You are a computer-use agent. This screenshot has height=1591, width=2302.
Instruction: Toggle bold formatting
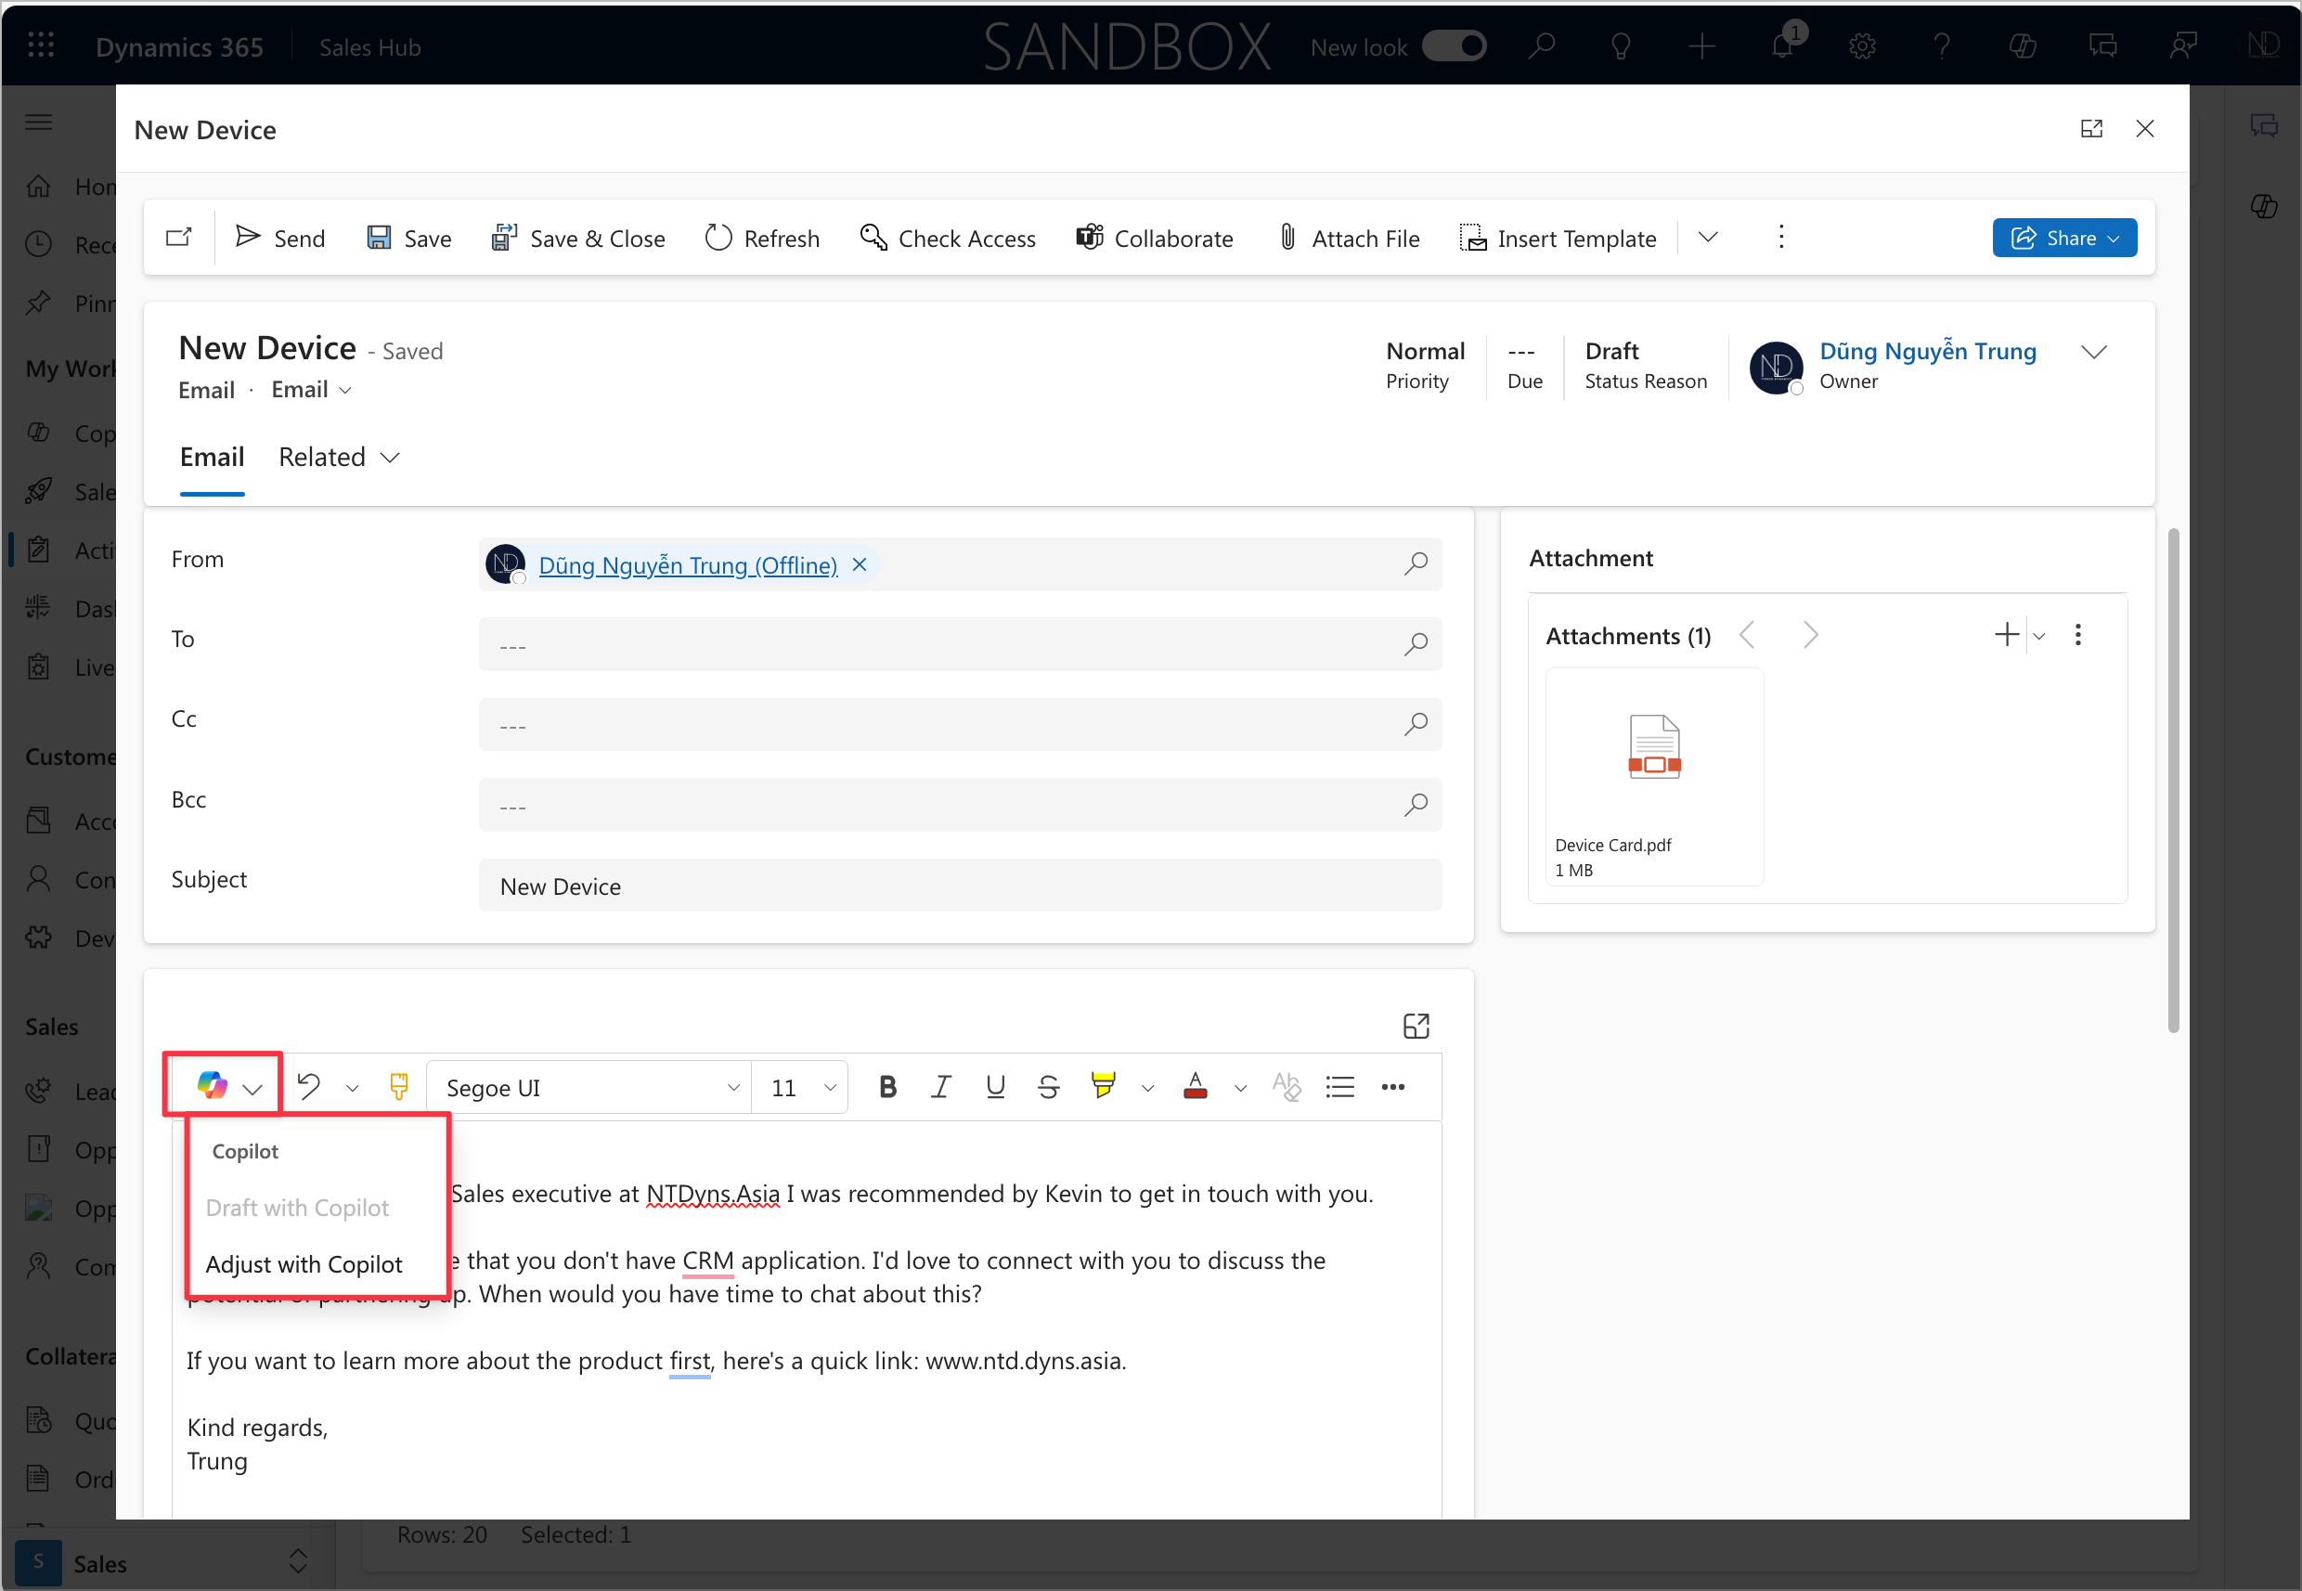[x=887, y=1087]
